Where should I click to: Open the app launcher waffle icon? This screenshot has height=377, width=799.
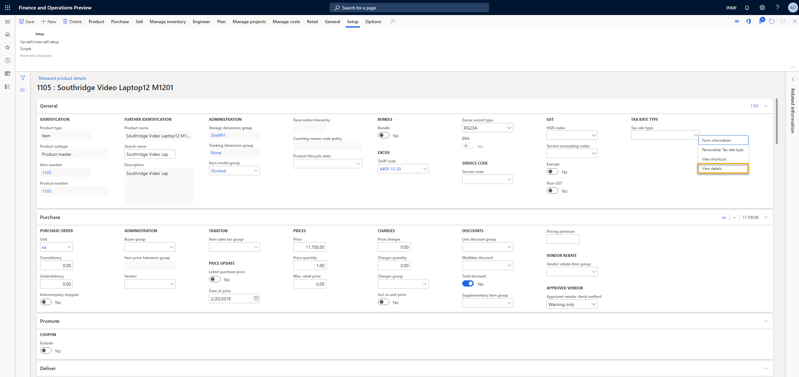click(8, 8)
